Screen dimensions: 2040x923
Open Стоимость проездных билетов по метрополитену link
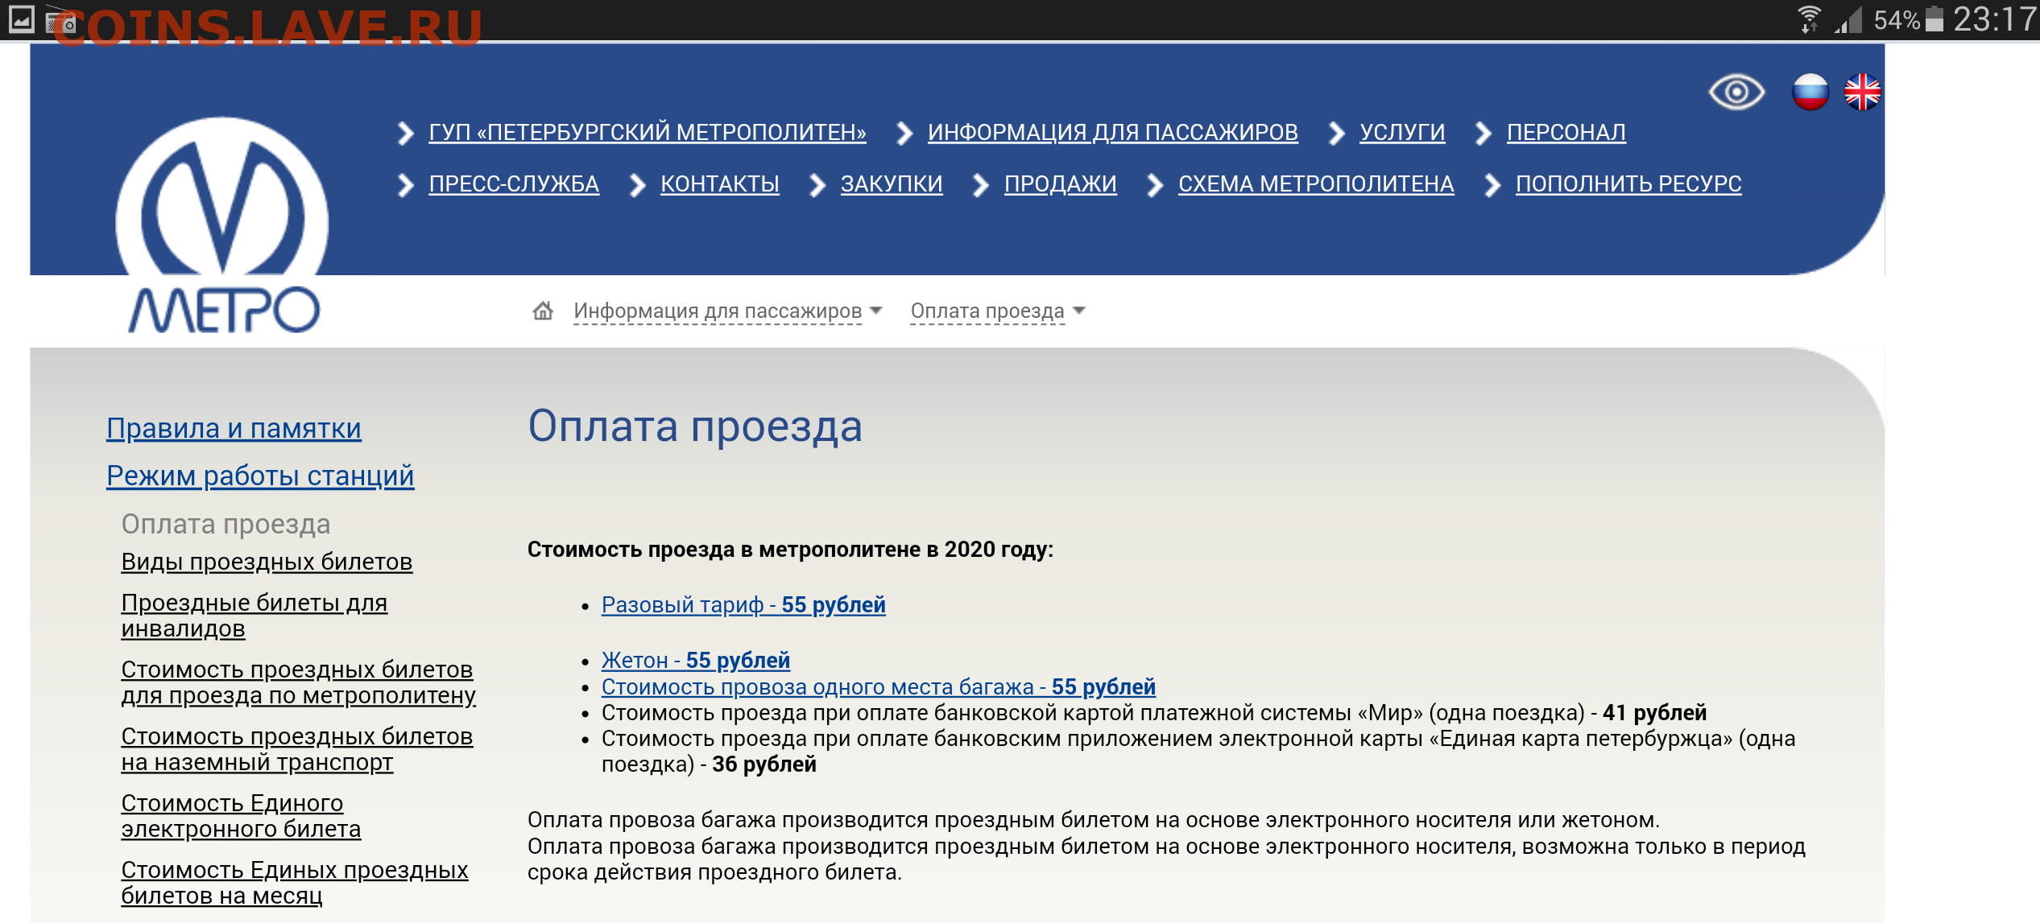pyautogui.click(x=298, y=682)
